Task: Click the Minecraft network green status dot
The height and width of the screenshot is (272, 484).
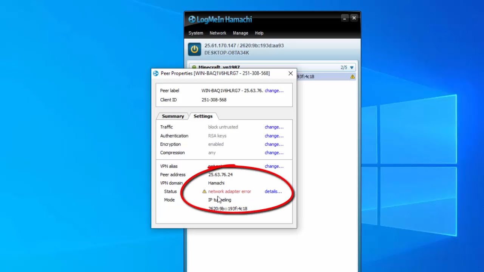Action: coord(194,68)
